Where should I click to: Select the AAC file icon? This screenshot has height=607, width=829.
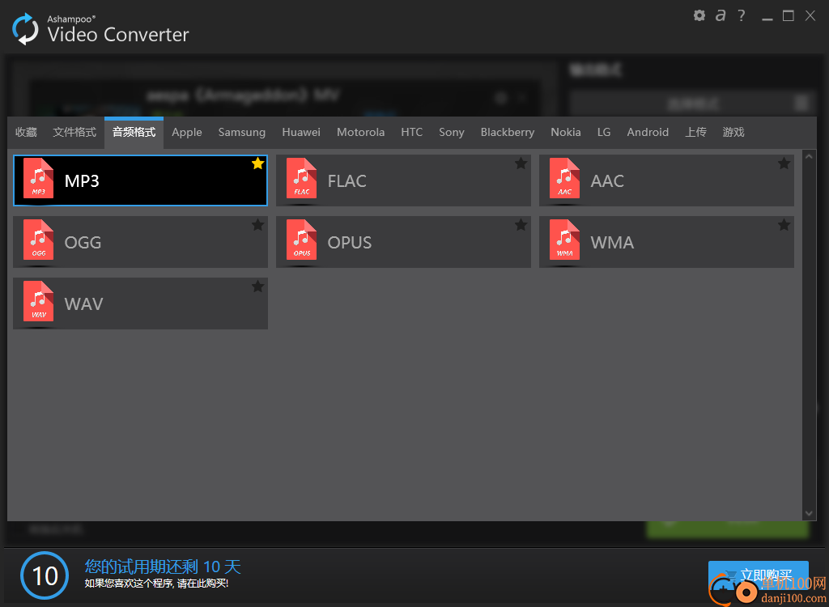564,178
